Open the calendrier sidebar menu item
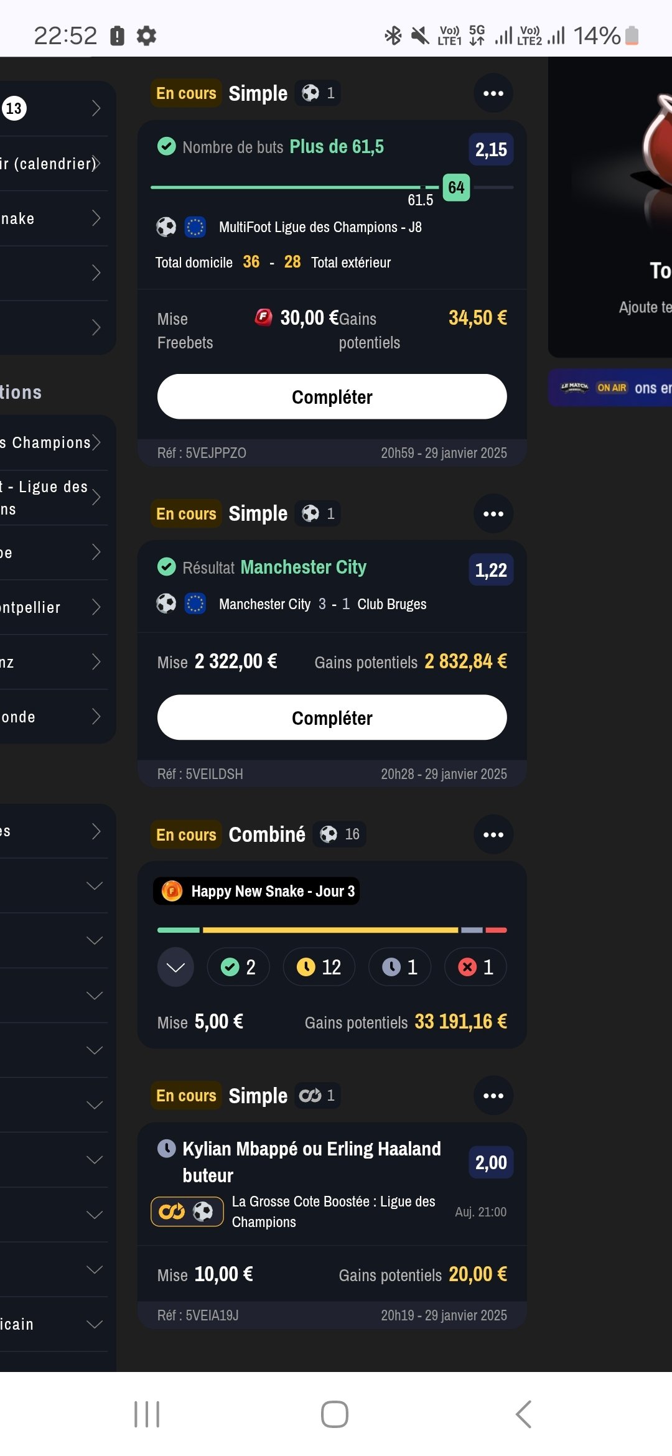The width and height of the screenshot is (672, 1456). point(54,164)
